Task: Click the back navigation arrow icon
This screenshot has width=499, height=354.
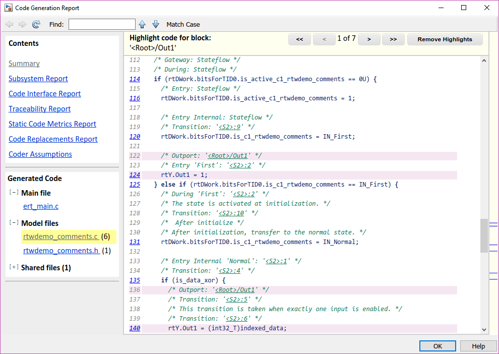Action: pyautogui.click(x=9, y=24)
